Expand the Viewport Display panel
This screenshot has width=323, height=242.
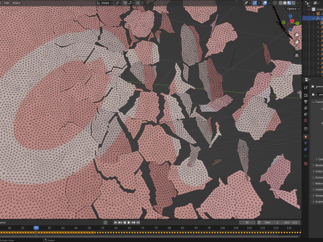coord(317,196)
